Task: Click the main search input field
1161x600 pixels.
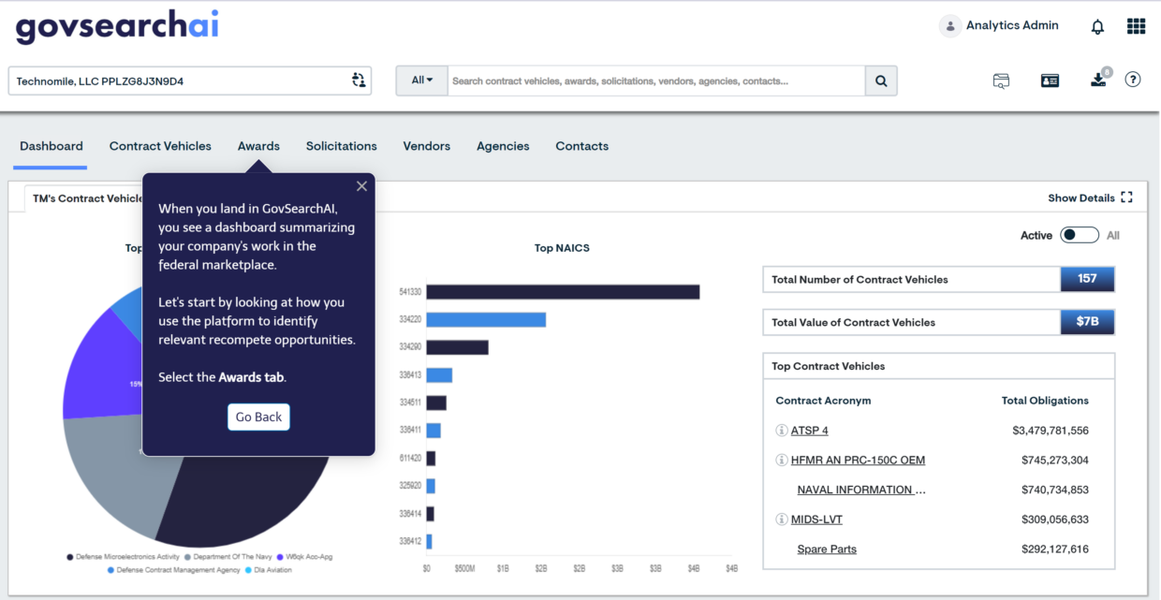Action: 656,80
